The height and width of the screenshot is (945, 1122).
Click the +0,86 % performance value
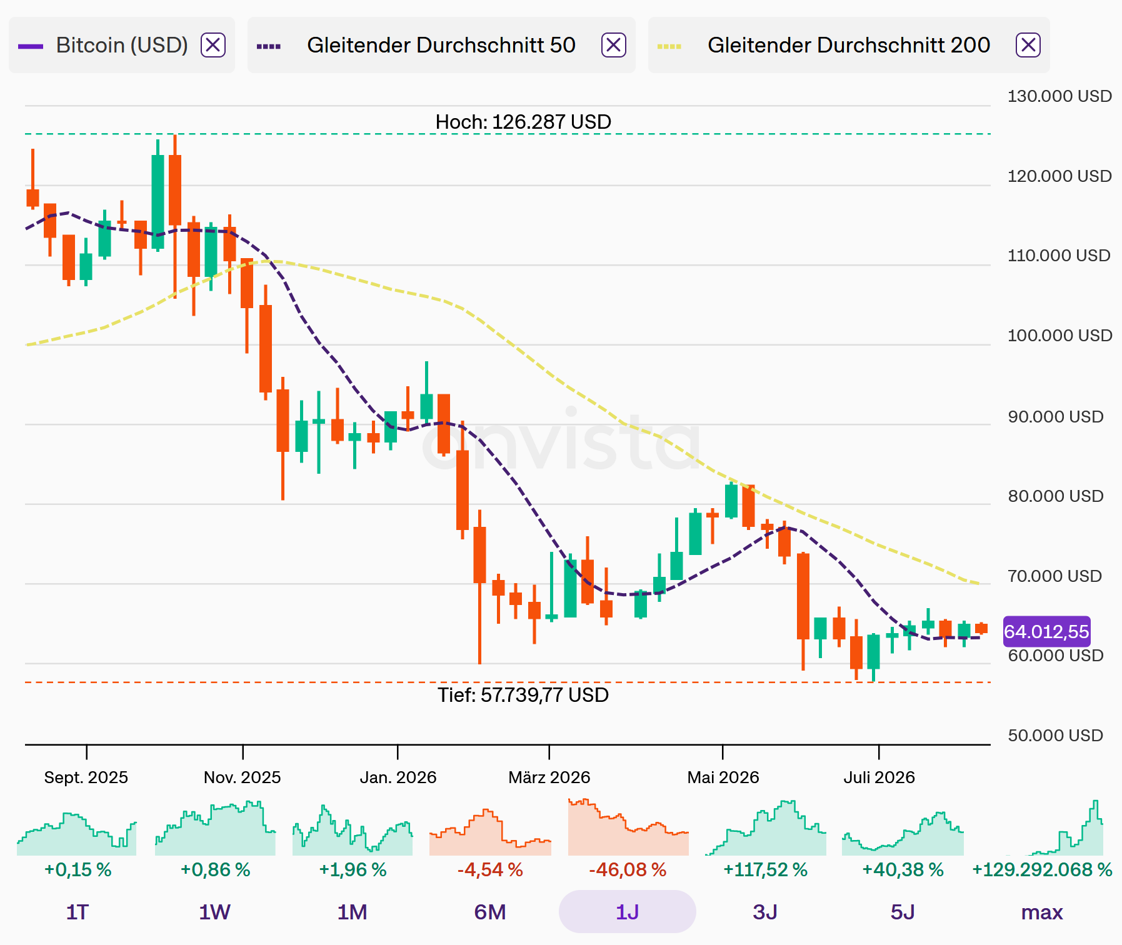pos(215,869)
